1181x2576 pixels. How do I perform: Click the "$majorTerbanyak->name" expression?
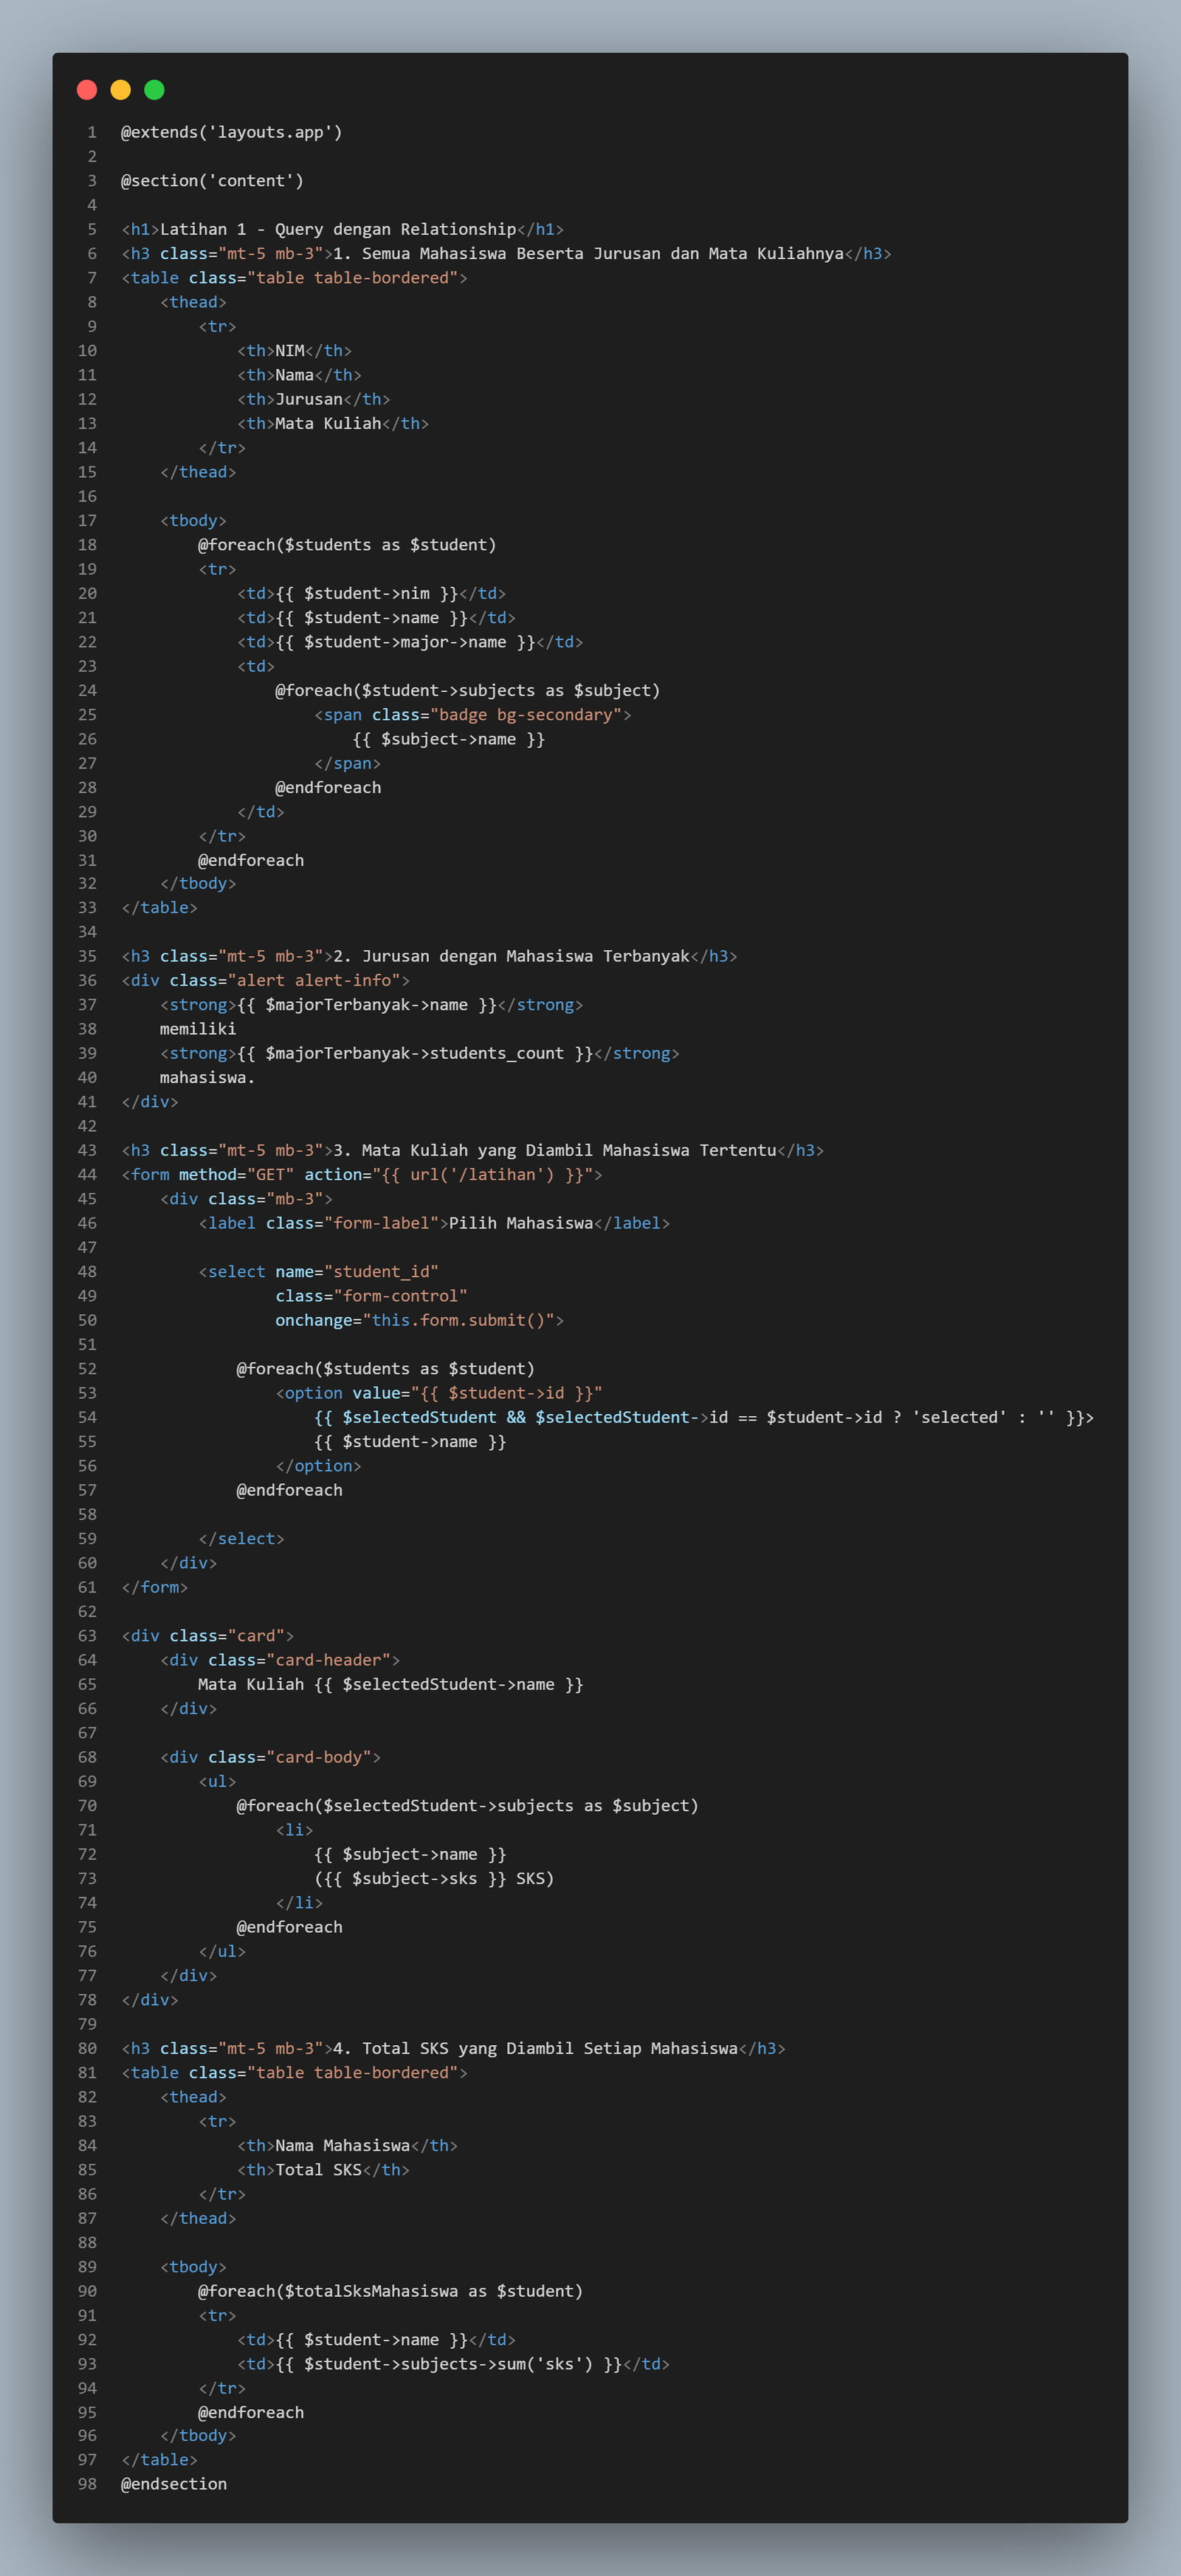click(367, 1005)
